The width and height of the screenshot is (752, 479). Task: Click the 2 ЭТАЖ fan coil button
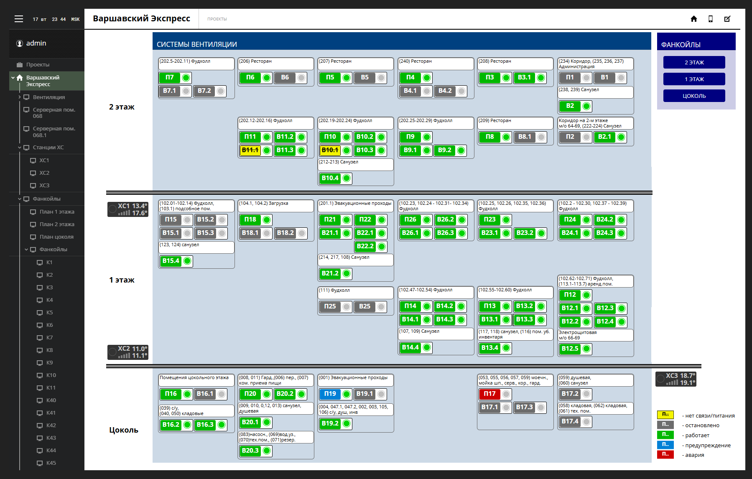[694, 62]
